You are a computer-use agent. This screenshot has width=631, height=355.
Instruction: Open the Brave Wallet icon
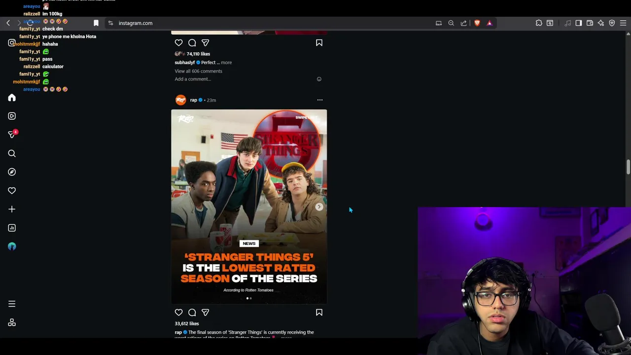[x=590, y=23]
